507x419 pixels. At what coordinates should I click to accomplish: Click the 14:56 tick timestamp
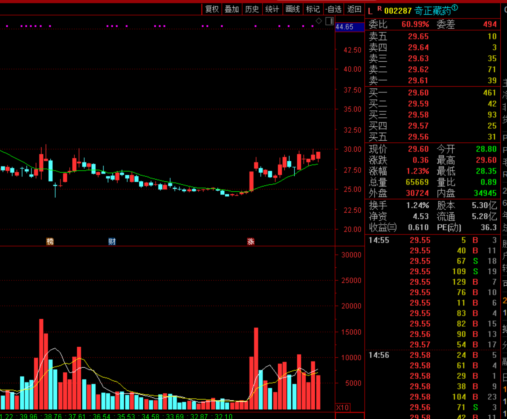pos(379,355)
